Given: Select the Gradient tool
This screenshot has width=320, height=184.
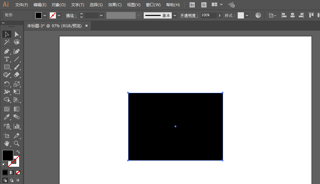Looking at the screenshot, I should [17, 109].
